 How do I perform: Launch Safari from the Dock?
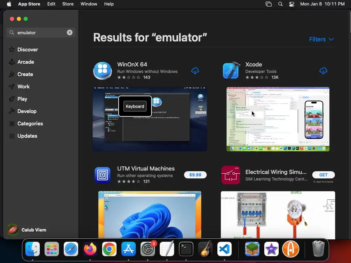(x=71, y=249)
